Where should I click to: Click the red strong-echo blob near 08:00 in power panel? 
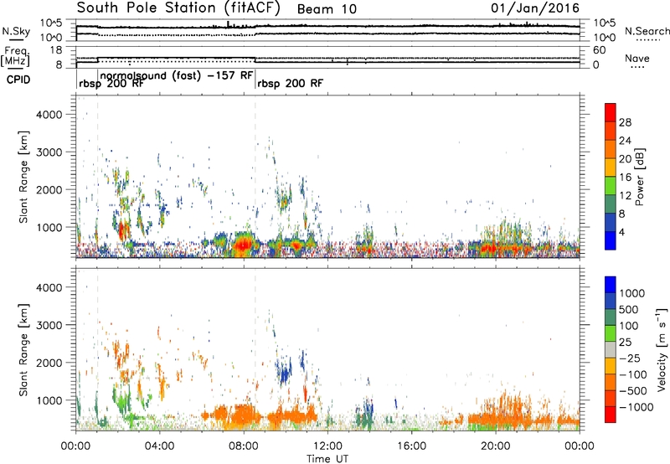tap(243, 245)
